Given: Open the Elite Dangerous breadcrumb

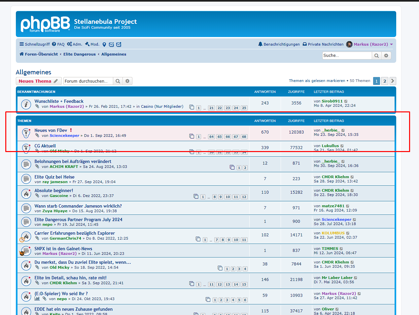Looking at the screenshot, I should (80, 54).
